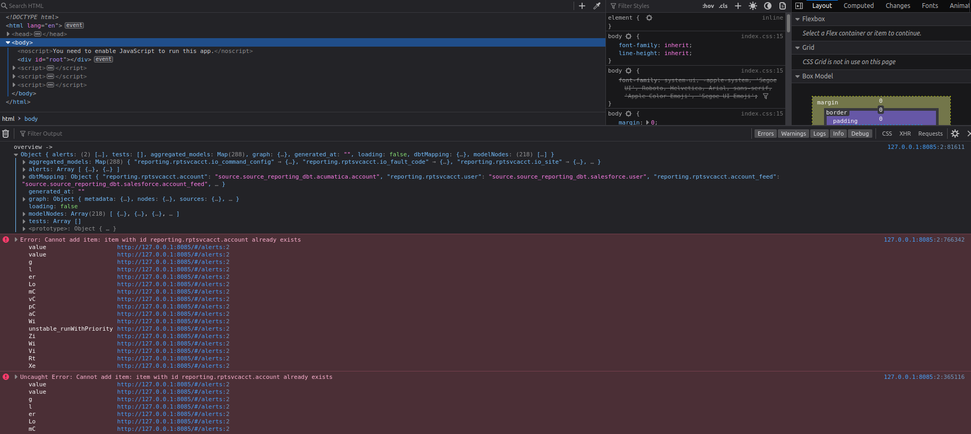The width and height of the screenshot is (971, 434).
Task: Collapse the Flexbox section
Action: (797, 19)
